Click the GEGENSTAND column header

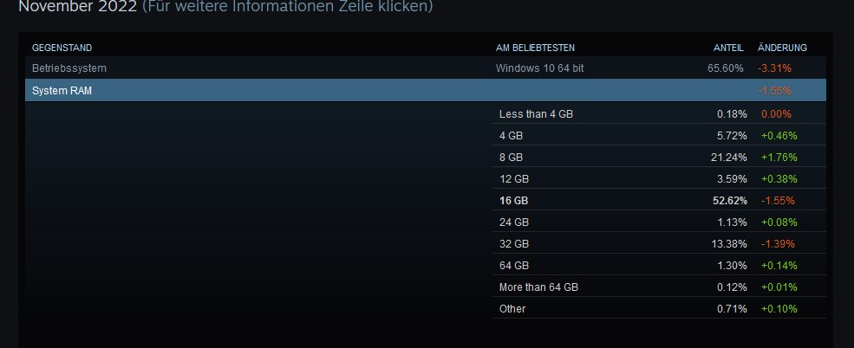pyautogui.click(x=62, y=48)
